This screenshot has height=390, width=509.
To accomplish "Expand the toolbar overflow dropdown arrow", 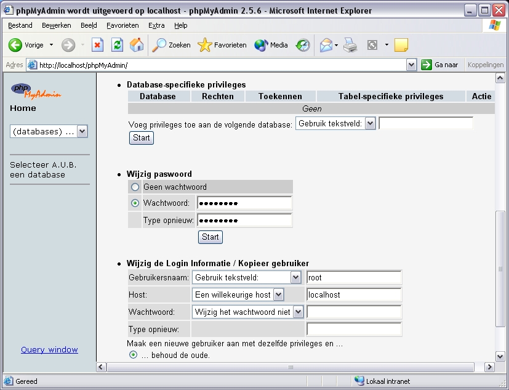I will [387, 45].
